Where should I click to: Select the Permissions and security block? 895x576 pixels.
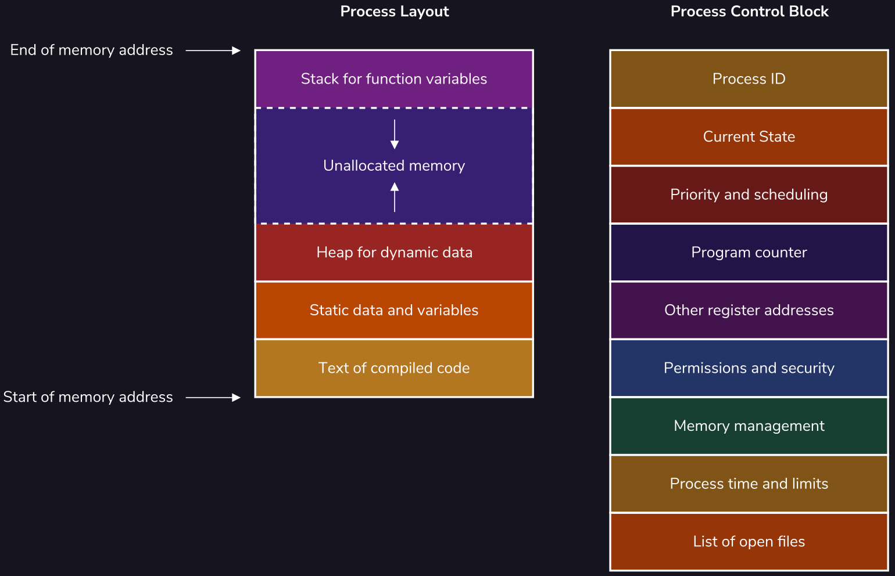pos(749,368)
